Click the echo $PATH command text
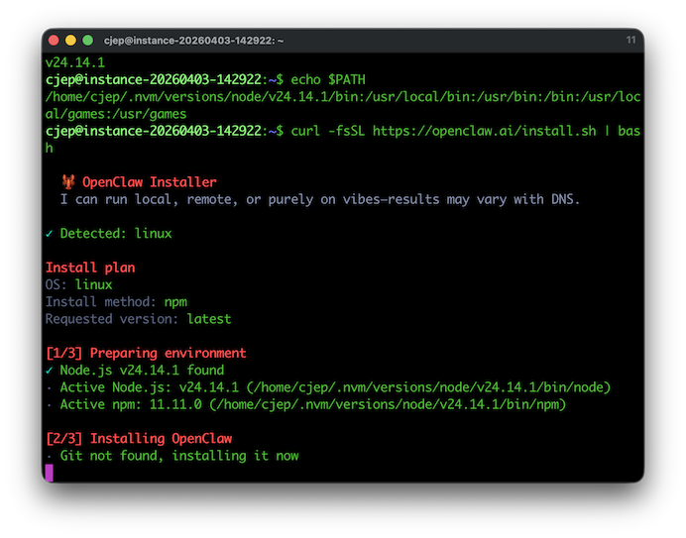The width and height of the screenshot is (686, 538). (336, 78)
